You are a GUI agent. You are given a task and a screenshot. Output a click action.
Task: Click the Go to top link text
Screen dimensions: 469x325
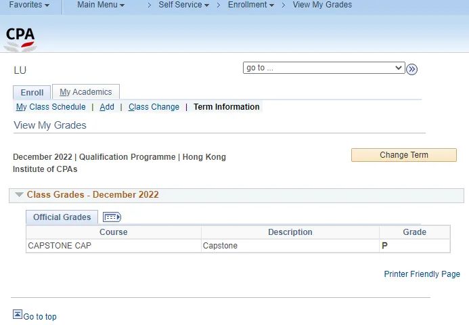40,317
